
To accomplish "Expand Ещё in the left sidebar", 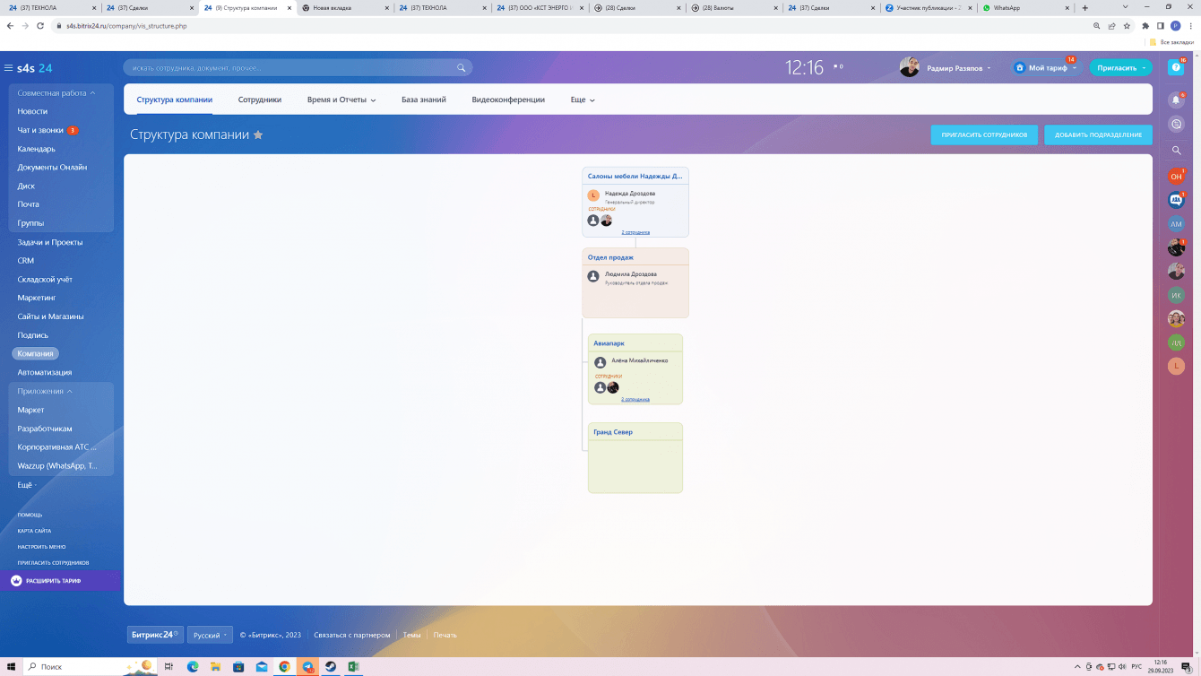I will click(x=27, y=484).
